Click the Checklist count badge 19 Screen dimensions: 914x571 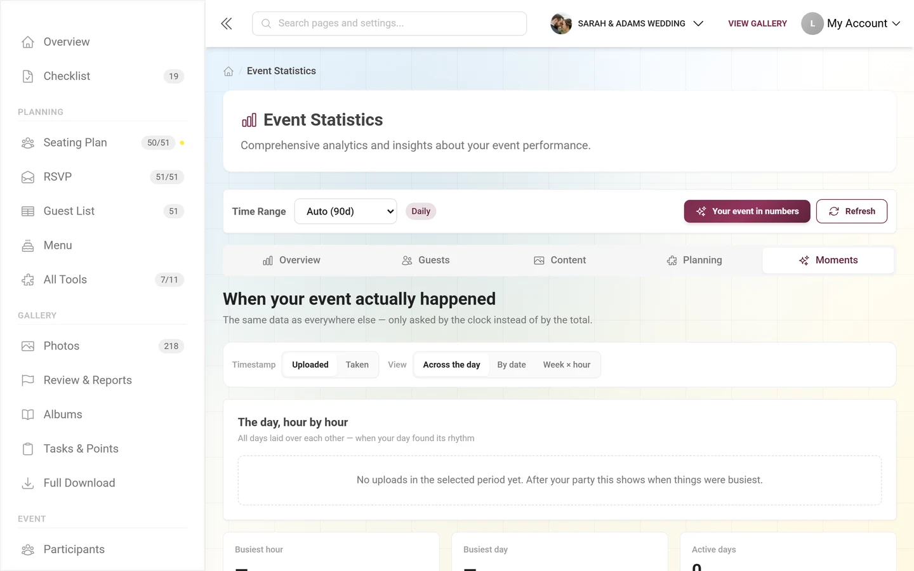(x=174, y=76)
